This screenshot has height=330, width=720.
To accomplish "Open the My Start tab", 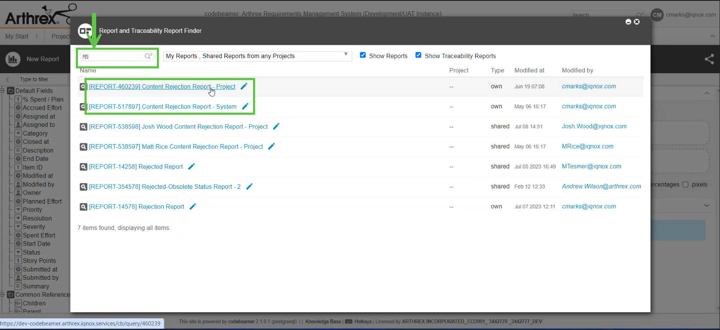I will 16,36.
